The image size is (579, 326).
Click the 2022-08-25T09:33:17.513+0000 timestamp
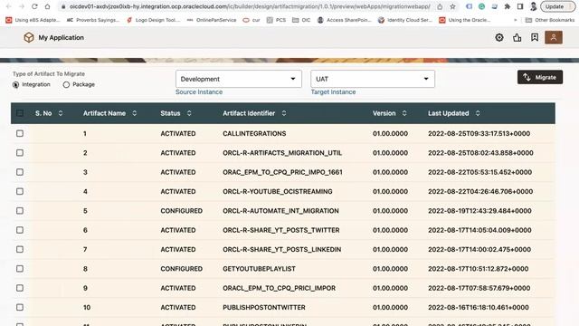coord(479,133)
